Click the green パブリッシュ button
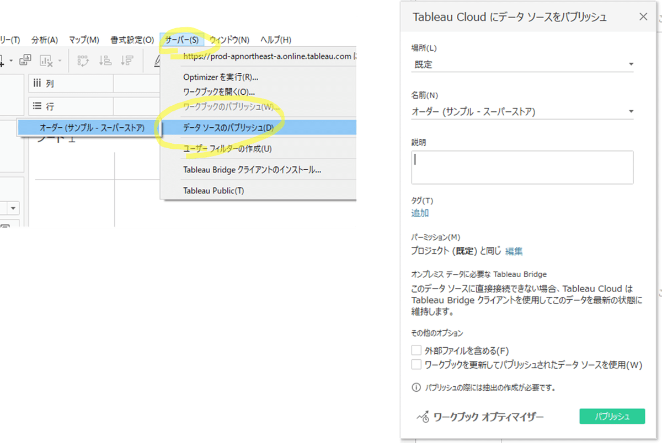 point(612,417)
